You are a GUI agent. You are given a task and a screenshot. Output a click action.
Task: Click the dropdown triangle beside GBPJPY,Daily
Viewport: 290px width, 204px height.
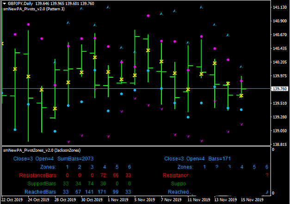[4, 4]
